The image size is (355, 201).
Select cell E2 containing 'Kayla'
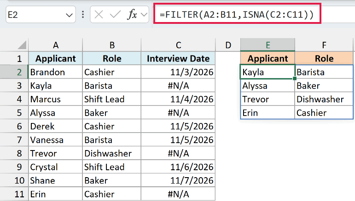click(x=268, y=72)
